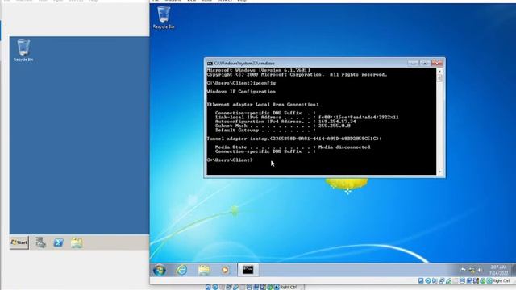Click the cmd scrollbar up arrow
The height and width of the screenshot is (290, 516).
pos(439,71)
